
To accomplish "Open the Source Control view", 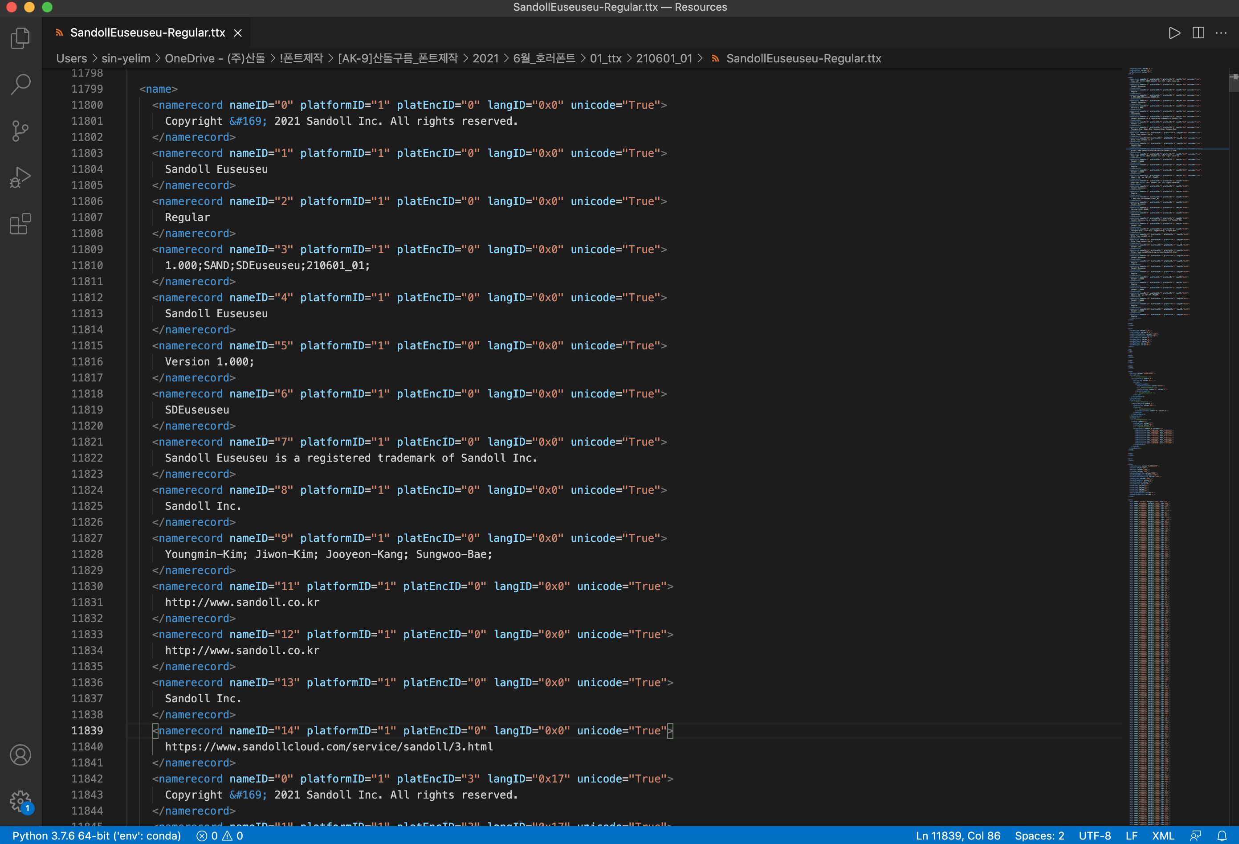I will click(x=20, y=131).
